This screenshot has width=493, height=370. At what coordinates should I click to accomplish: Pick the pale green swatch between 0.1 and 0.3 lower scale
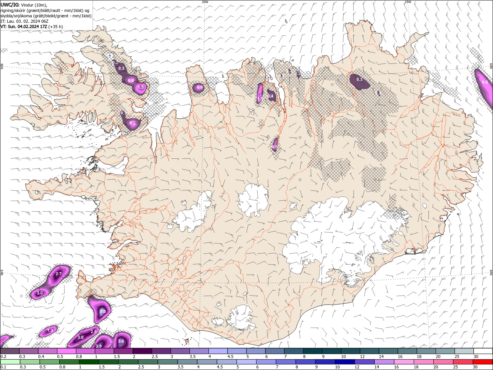(x=10, y=362)
